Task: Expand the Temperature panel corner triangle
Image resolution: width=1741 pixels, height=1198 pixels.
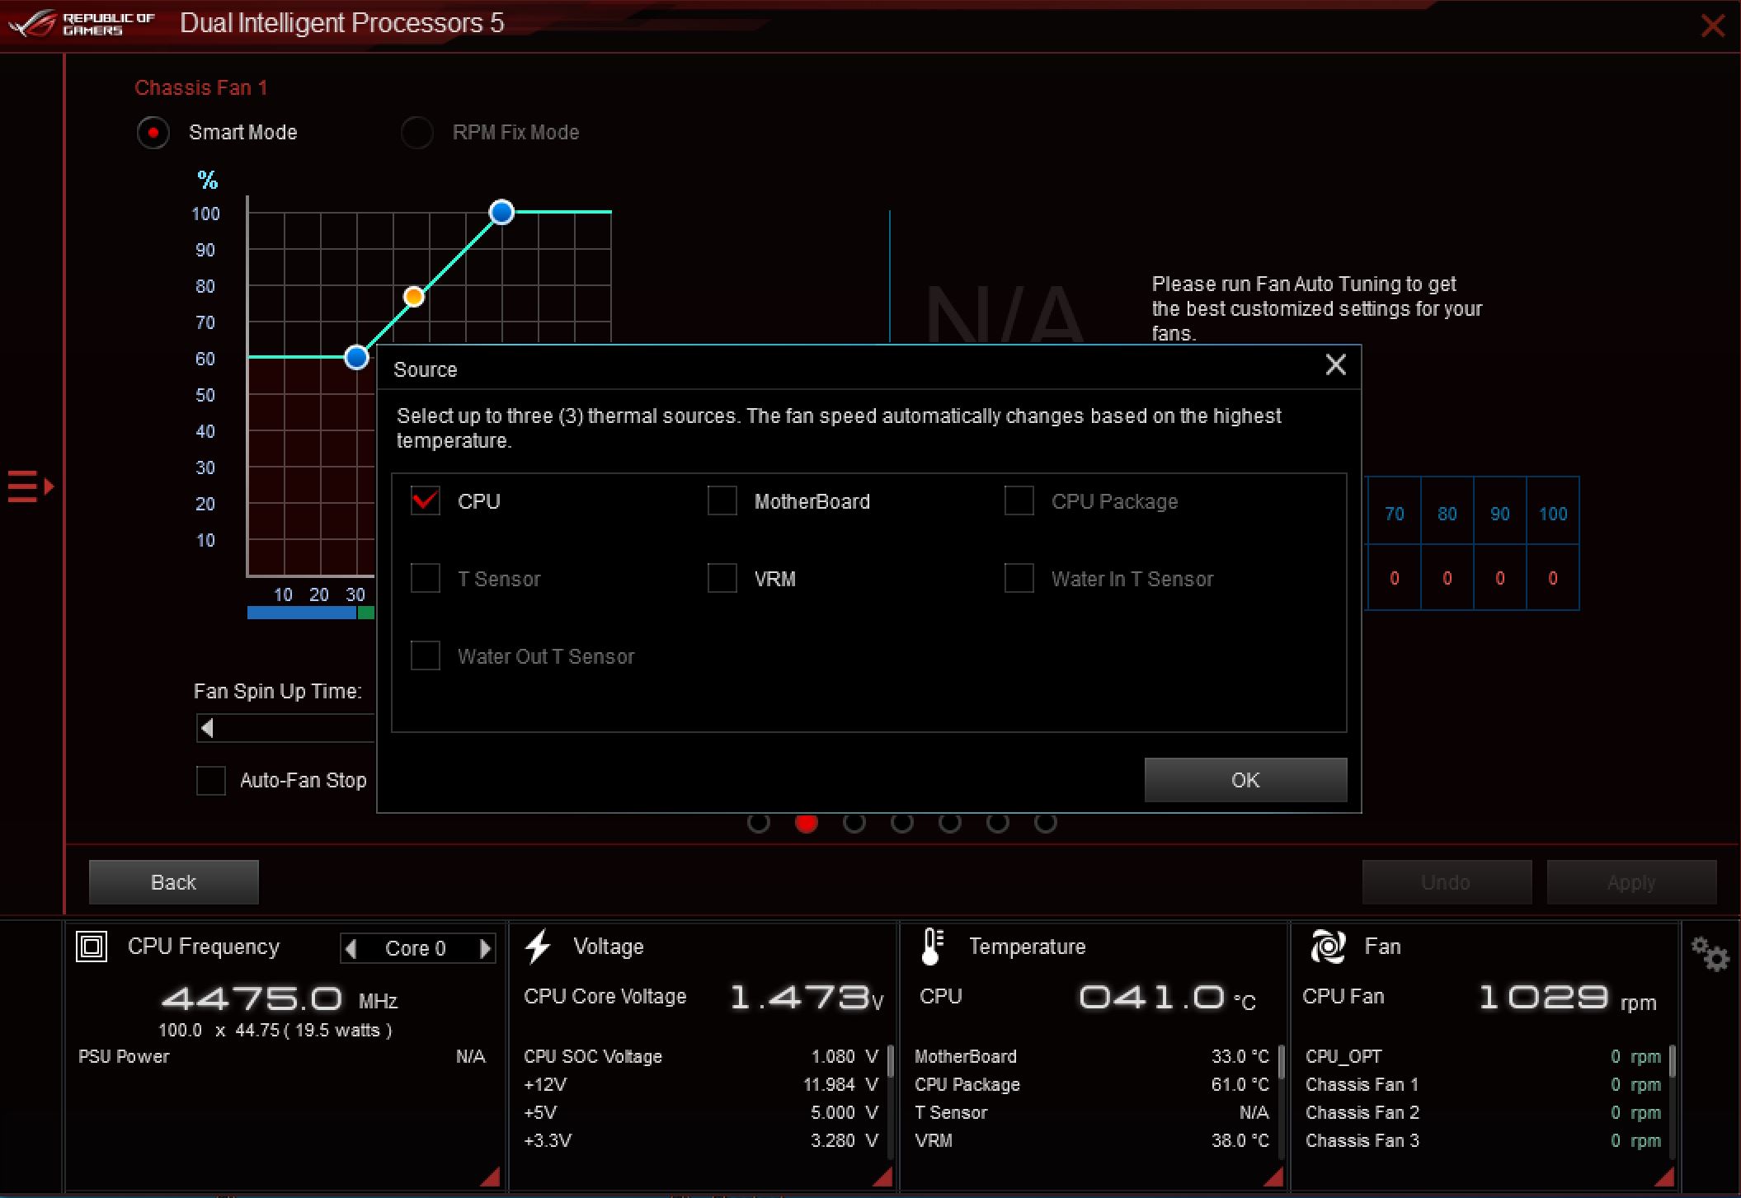Action: pos(1273,1177)
